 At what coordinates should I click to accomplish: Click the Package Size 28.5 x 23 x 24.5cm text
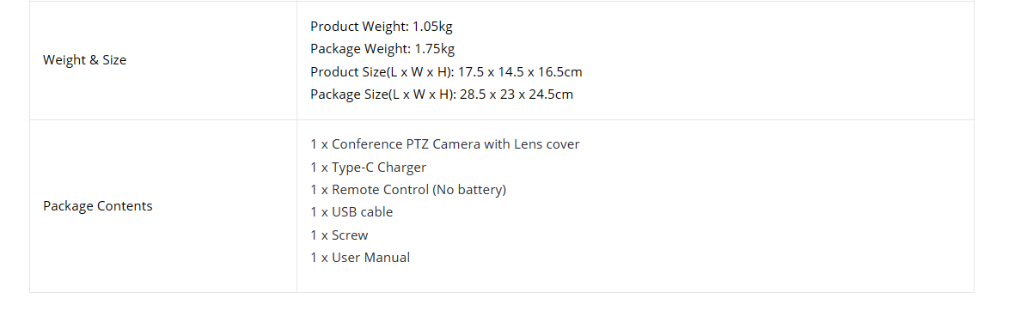442,94
